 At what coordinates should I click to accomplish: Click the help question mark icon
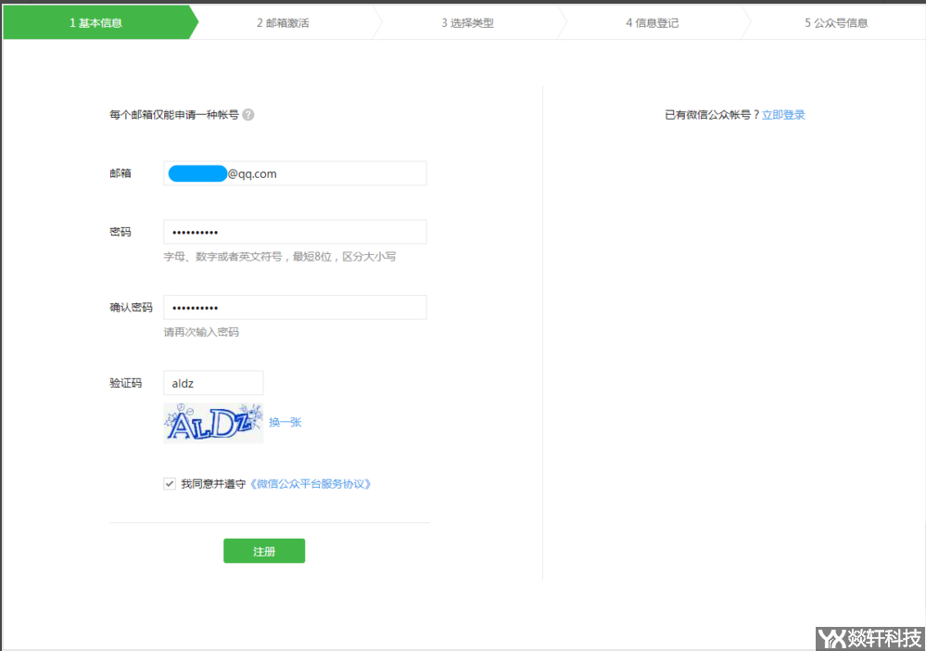pos(249,114)
